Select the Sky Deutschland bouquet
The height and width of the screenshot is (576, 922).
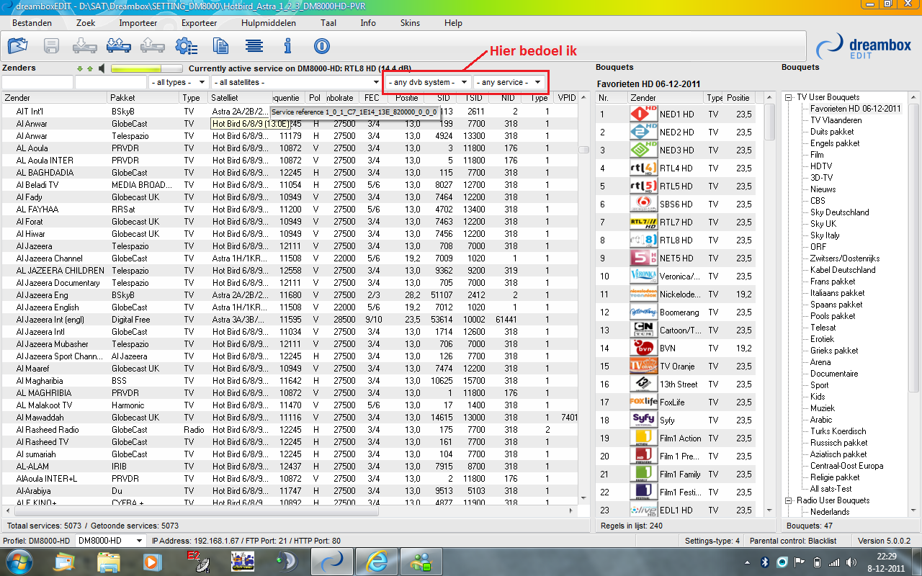(839, 212)
